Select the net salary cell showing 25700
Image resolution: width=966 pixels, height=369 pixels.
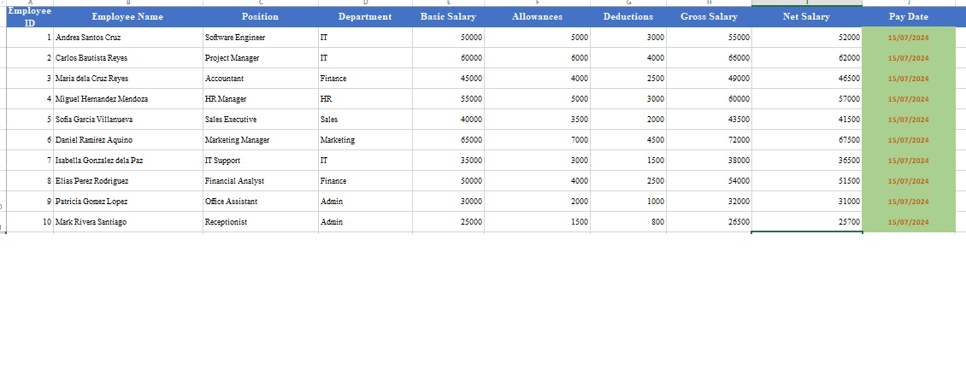[x=806, y=222]
